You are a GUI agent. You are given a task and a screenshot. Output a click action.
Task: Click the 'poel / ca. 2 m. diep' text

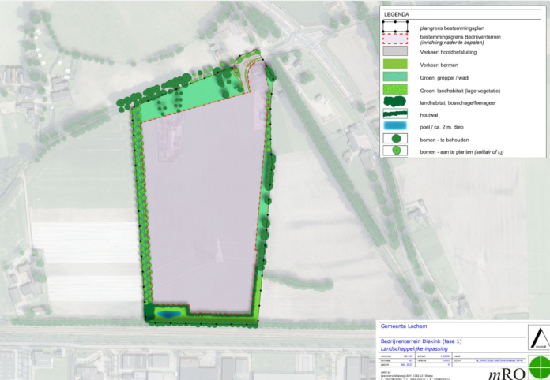click(x=442, y=127)
